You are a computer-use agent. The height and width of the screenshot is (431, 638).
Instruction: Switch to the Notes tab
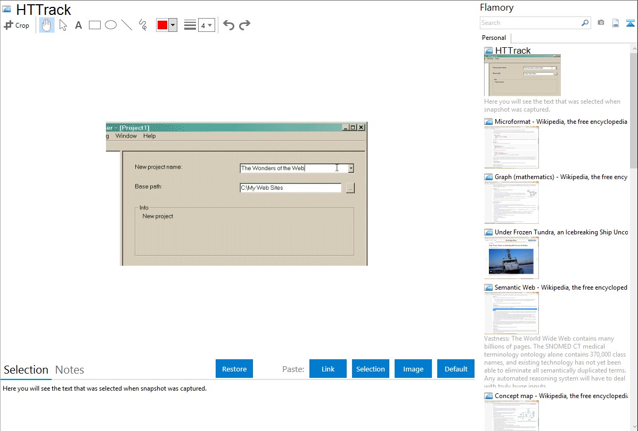tap(70, 370)
